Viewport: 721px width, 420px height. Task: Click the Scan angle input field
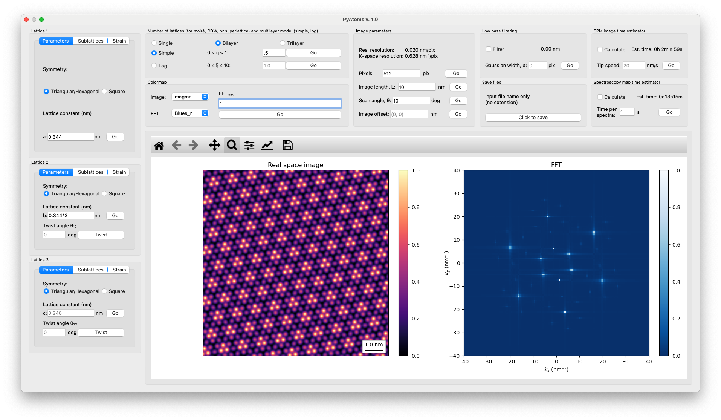pyautogui.click(x=411, y=101)
